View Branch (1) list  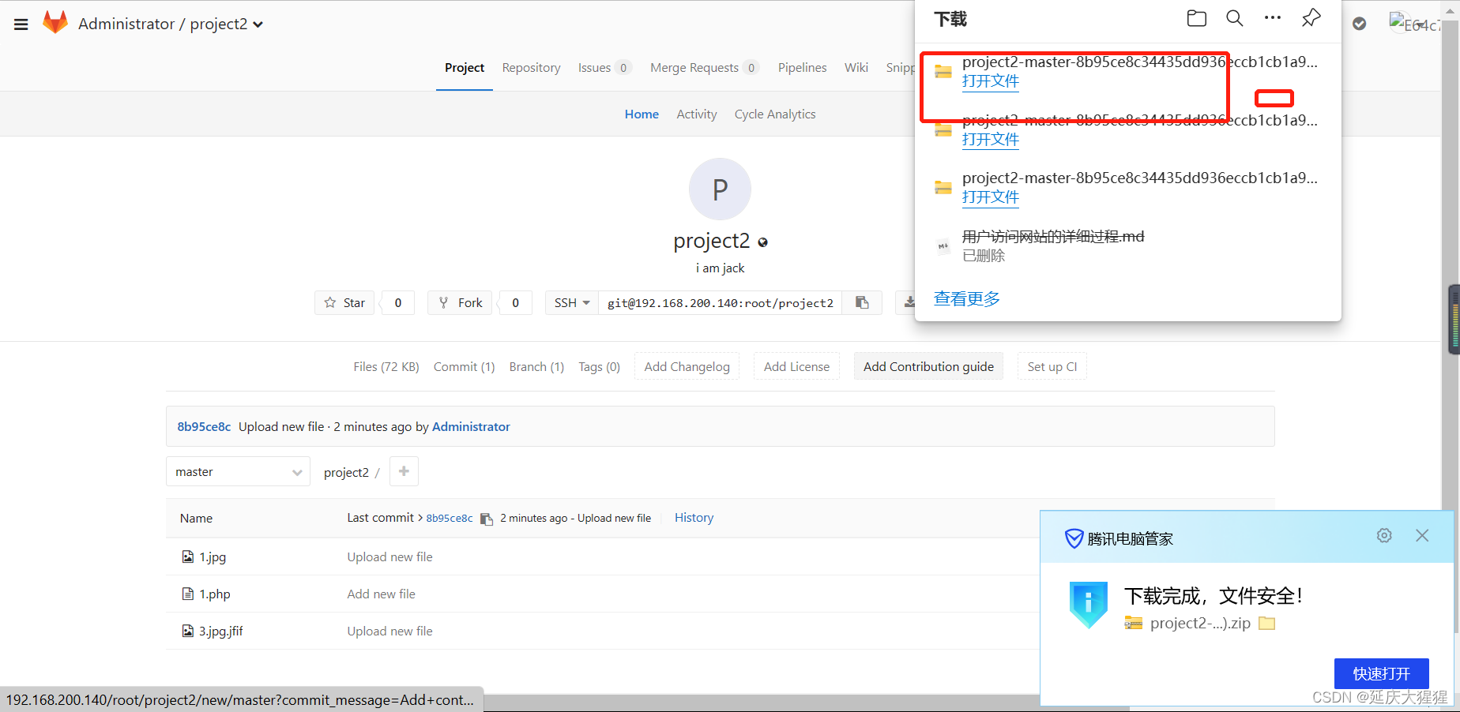[536, 367]
